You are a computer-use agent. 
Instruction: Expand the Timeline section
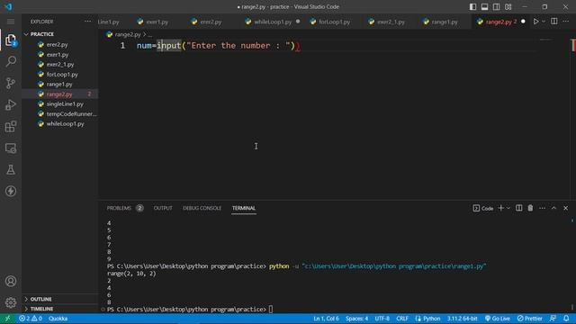tap(41, 309)
